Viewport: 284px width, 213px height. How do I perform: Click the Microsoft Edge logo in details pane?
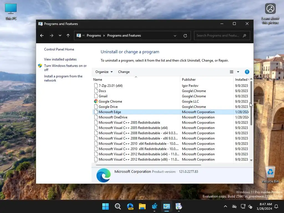[x=103, y=175]
